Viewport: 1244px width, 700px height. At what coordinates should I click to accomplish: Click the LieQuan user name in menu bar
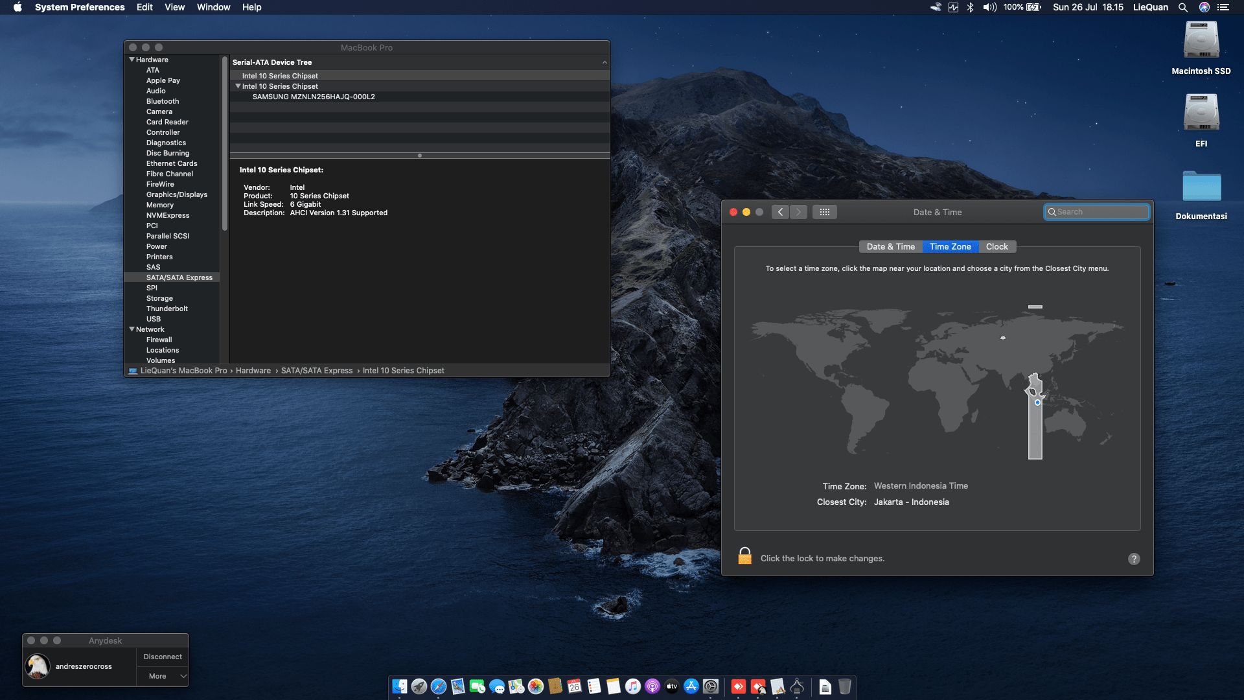1150,7
